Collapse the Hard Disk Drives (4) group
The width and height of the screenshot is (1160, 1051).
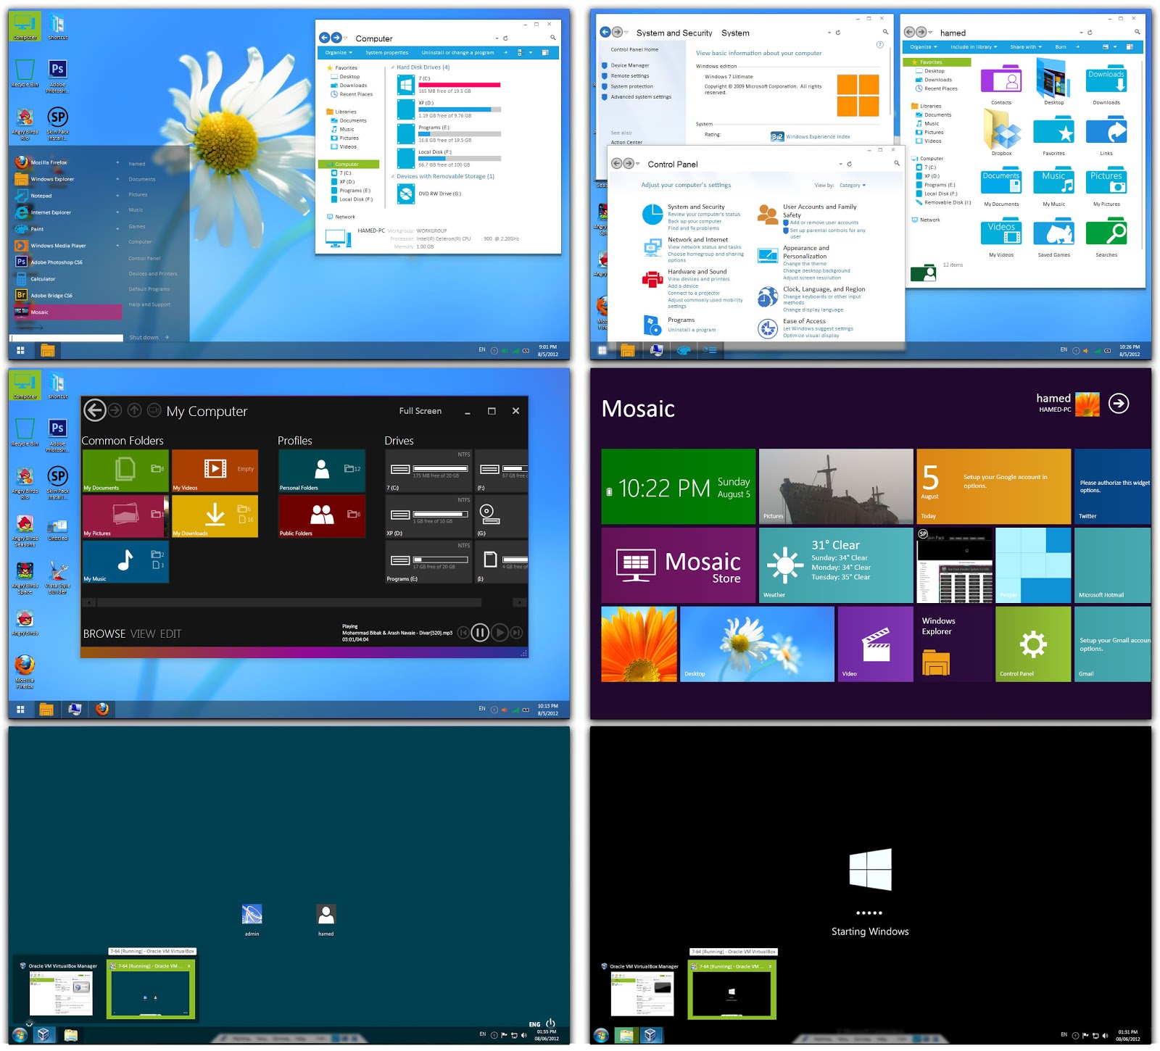[392, 67]
